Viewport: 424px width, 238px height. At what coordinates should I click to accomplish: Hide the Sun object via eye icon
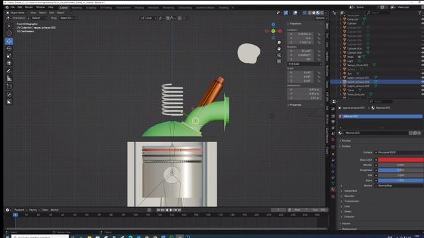point(422,73)
